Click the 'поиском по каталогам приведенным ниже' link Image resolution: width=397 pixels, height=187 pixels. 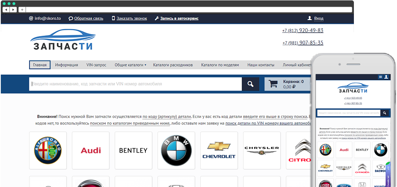pos(130,123)
